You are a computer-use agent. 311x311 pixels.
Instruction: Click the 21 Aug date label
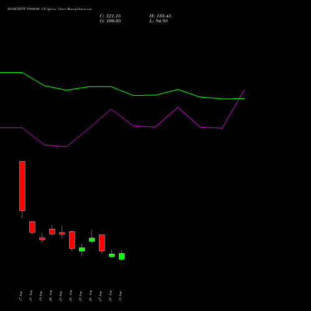[60, 296]
